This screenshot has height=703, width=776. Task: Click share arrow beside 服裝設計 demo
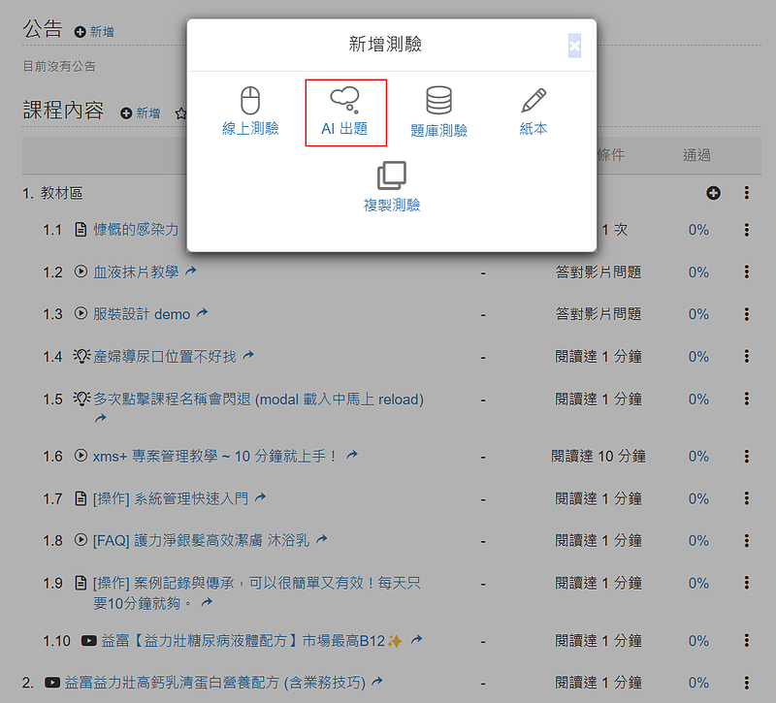[x=202, y=314]
